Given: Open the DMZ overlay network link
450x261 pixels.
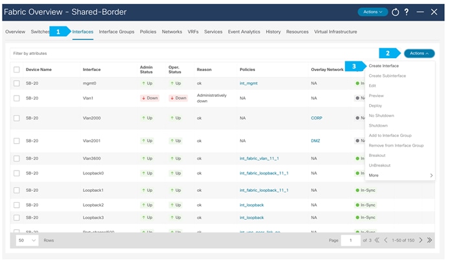Looking at the screenshot, I should click(x=315, y=141).
